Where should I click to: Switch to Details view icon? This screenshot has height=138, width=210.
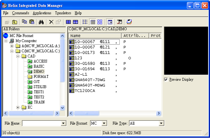pyautogui.click(x=93, y=22)
